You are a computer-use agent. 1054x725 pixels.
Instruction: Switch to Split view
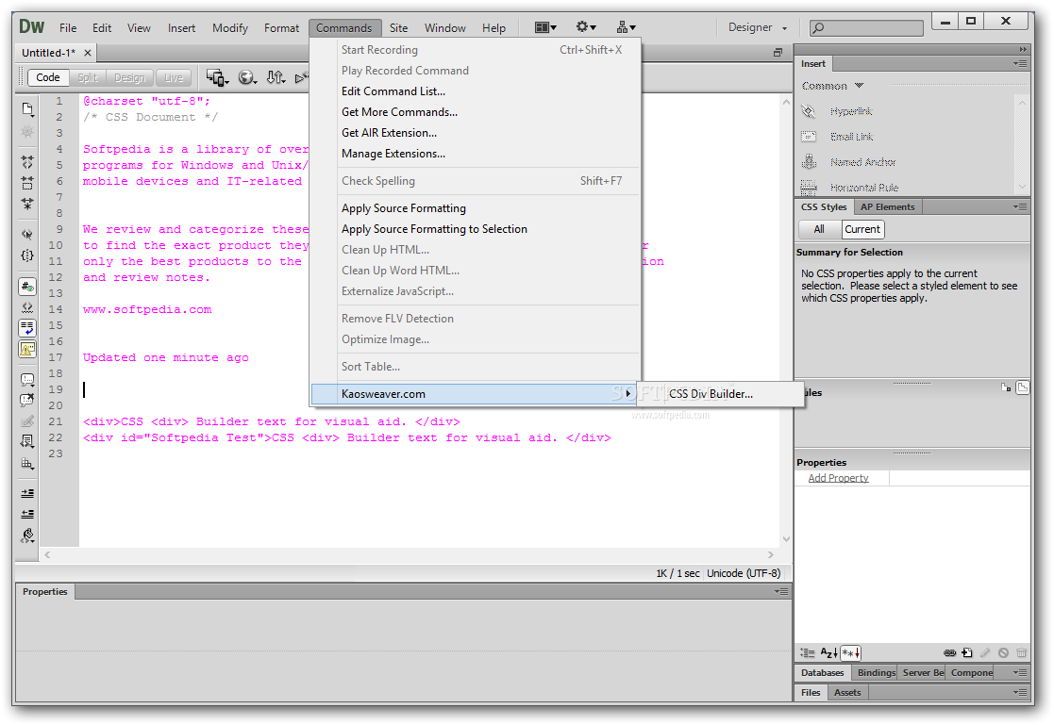tap(88, 78)
